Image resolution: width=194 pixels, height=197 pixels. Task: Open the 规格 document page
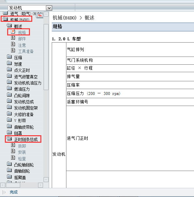pyautogui.click(x=22, y=33)
